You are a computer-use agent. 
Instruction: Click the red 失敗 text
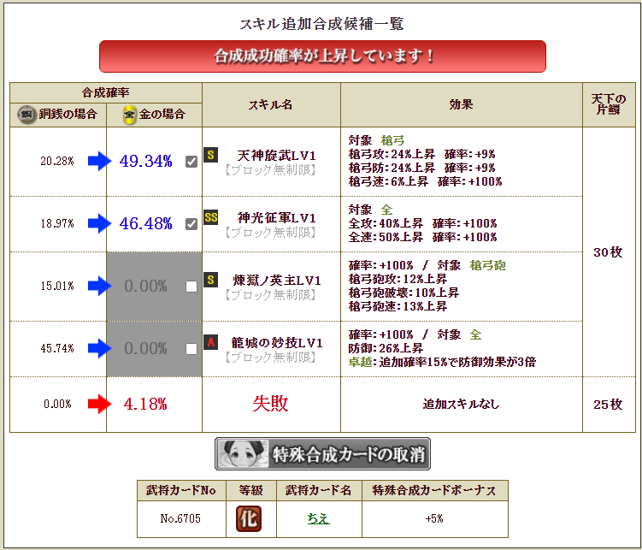coord(270,404)
